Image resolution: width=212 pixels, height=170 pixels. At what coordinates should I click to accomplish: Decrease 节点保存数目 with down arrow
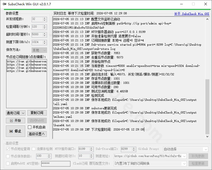[x=49, y=157]
